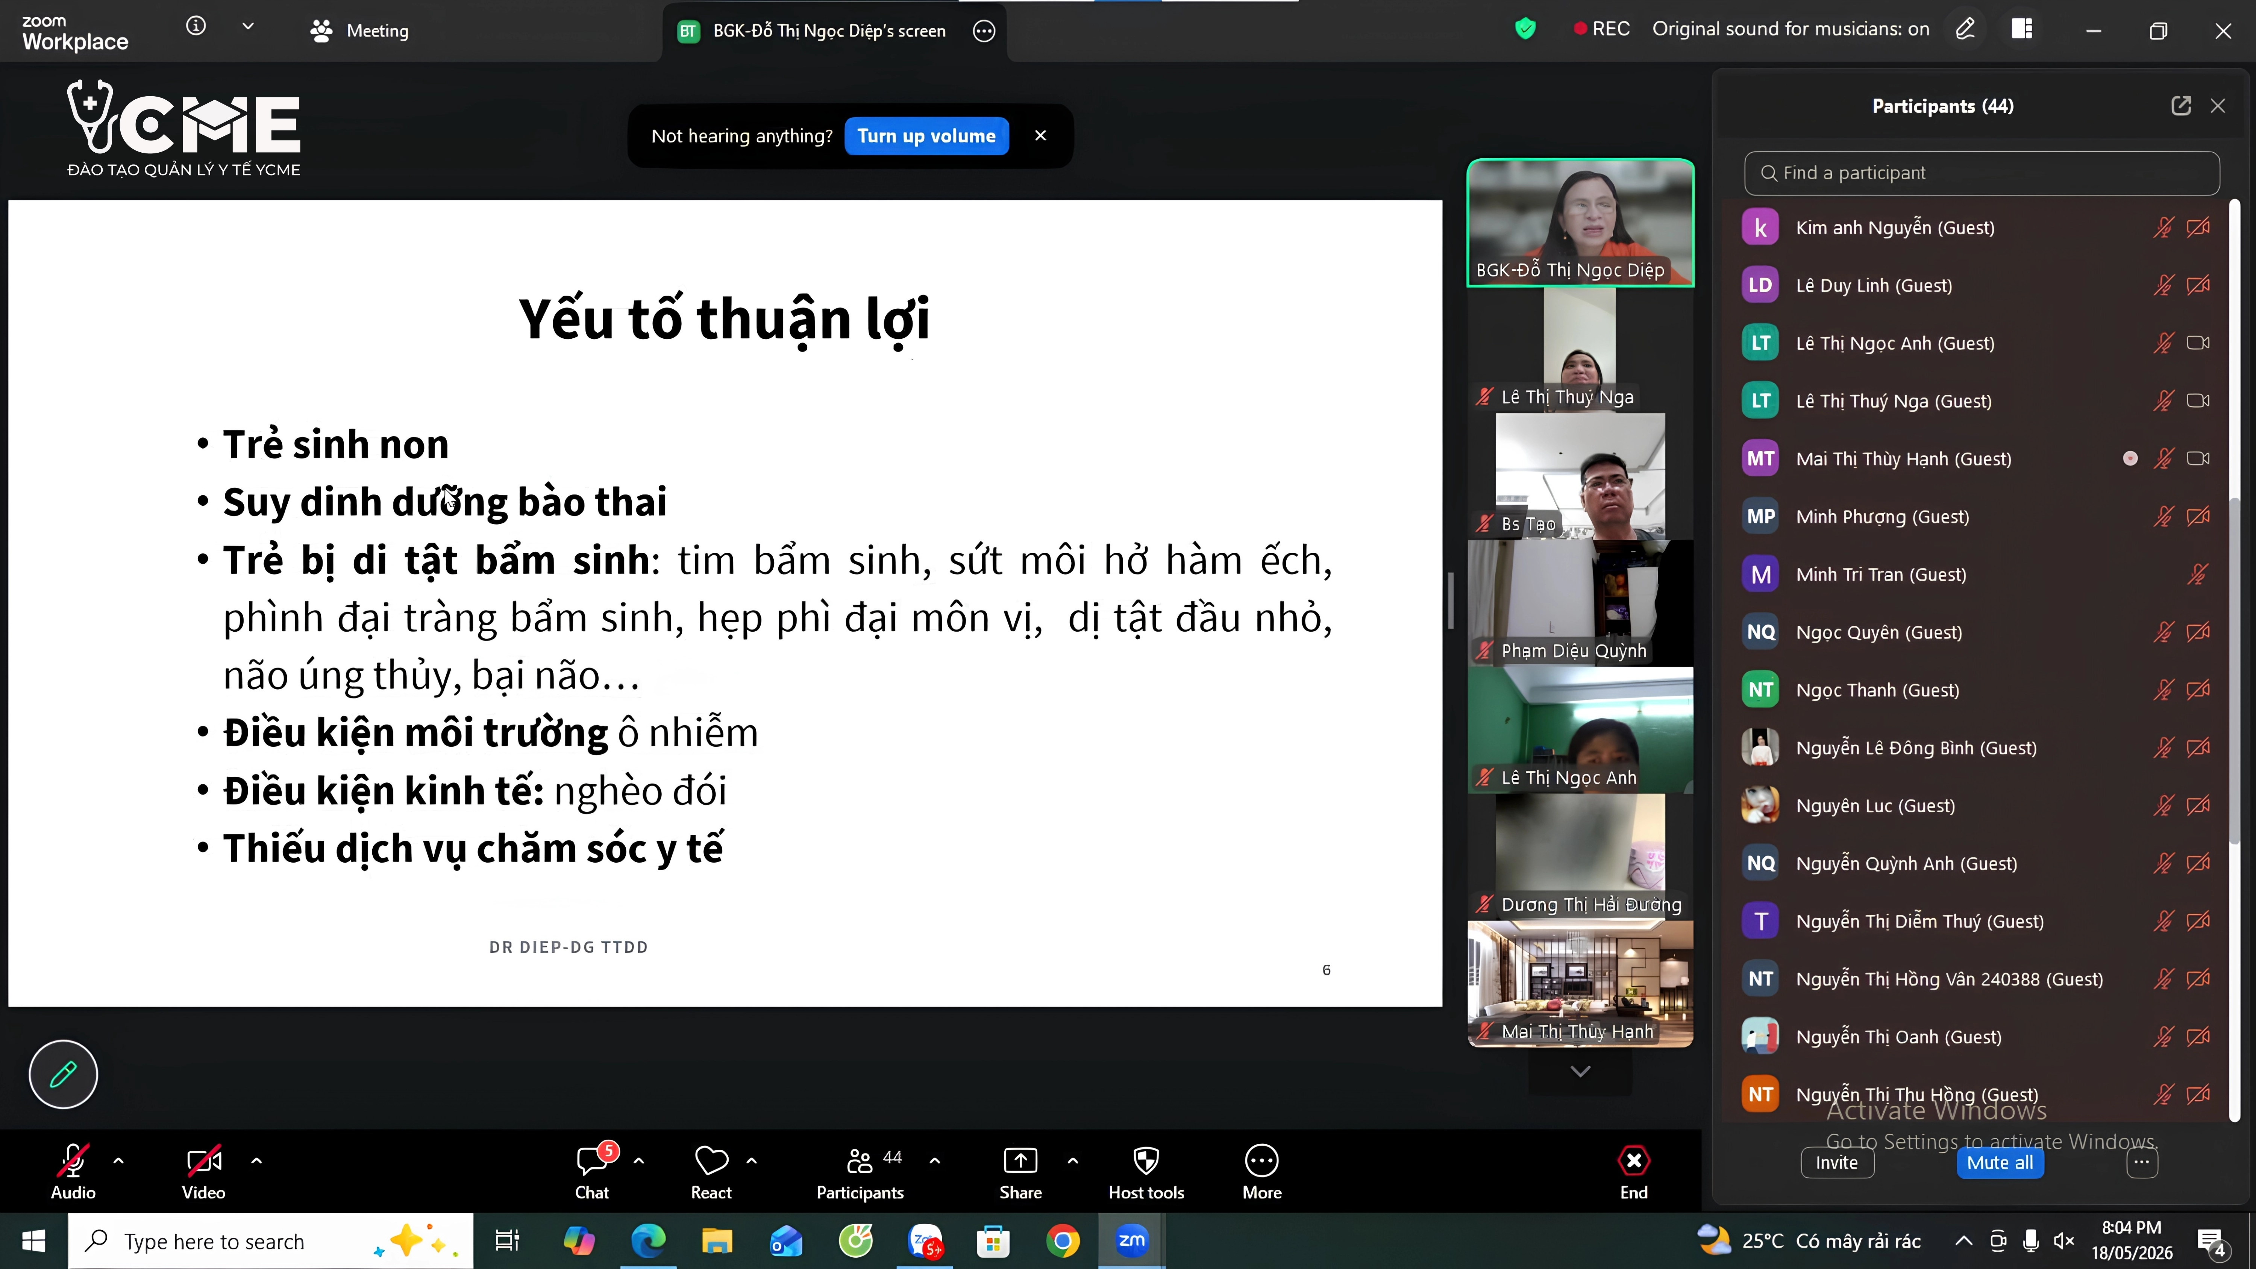Toggle Mai Thị Thùy Hạnh's camera icon in list
Image resolution: width=2256 pixels, height=1269 pixels.
tap(2198, 459)
